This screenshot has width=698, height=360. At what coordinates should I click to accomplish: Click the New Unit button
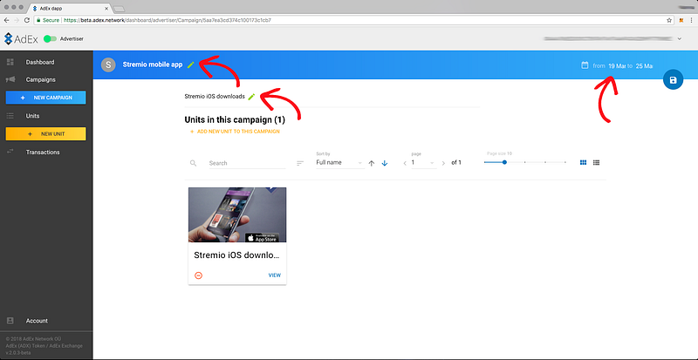(x=45, y=134)
